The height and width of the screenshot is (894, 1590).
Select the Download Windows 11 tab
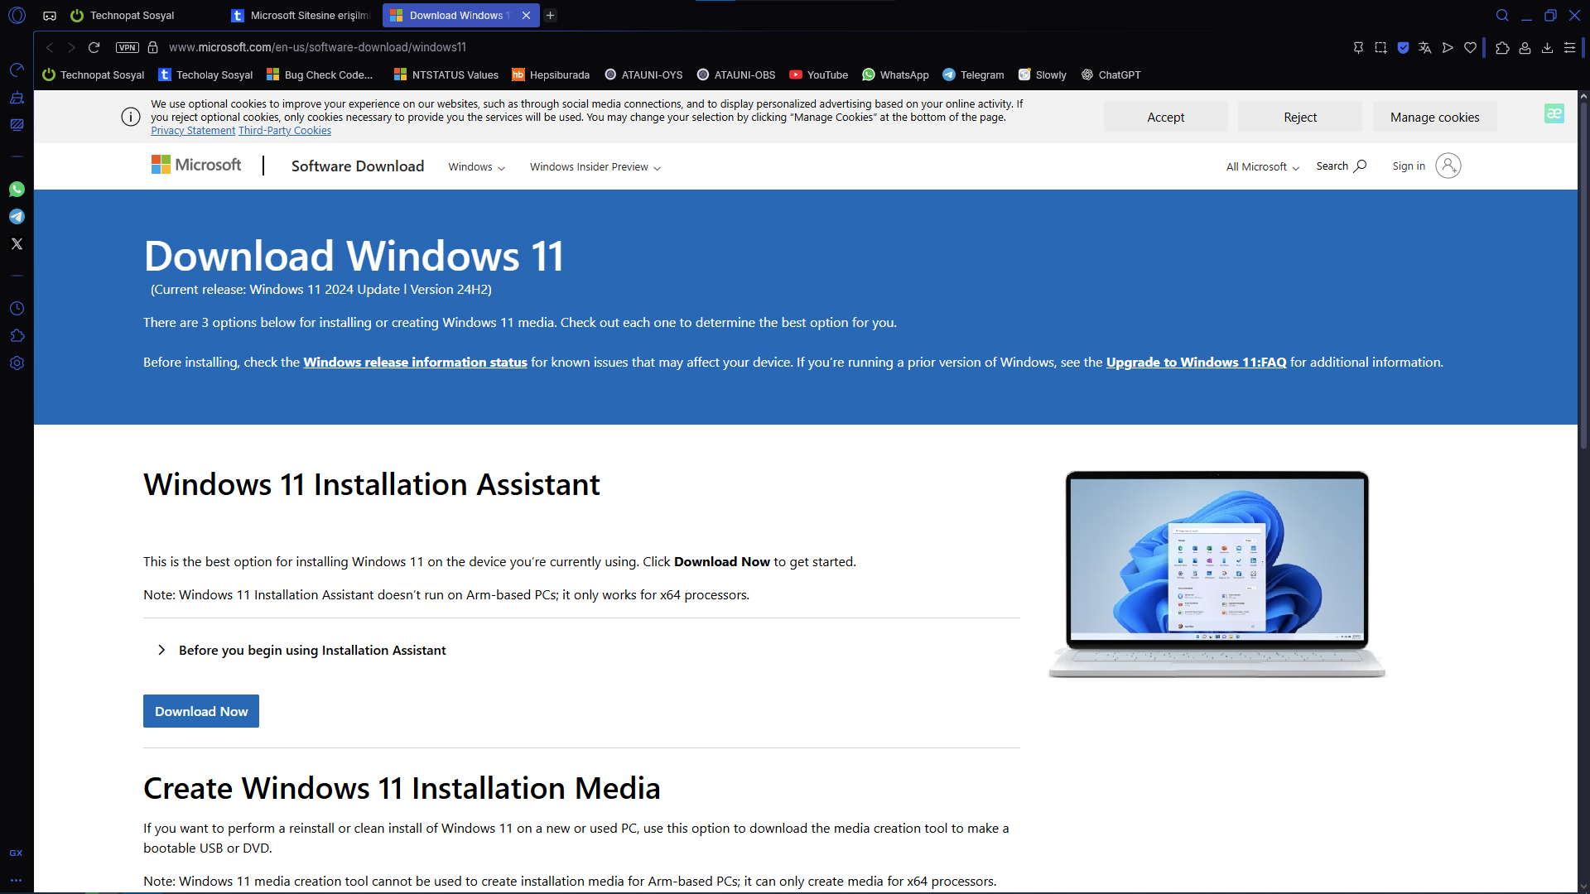tap(450, 16)
